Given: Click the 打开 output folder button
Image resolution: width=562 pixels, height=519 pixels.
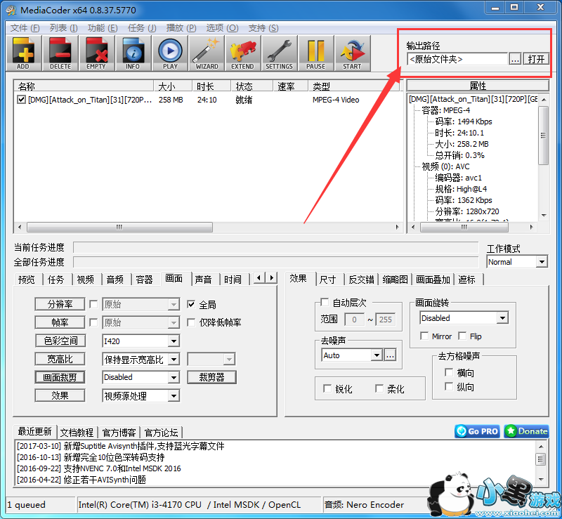Looking at the screenshot, I should 536,59.
